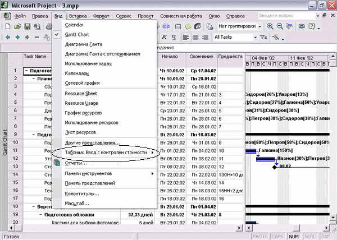
Task: Zoom out using the magnifier minus icon
Action: (280, 26)
